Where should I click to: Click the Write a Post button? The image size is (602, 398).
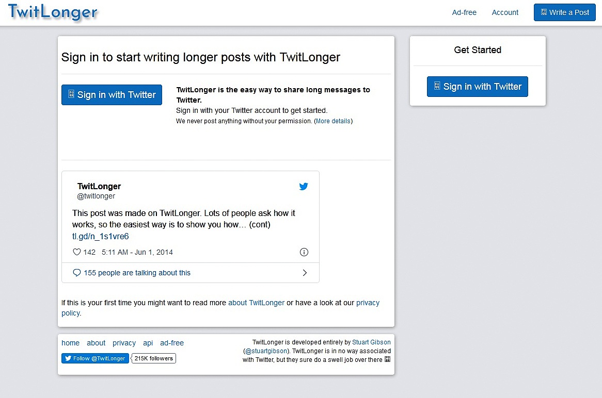(564, 12)
